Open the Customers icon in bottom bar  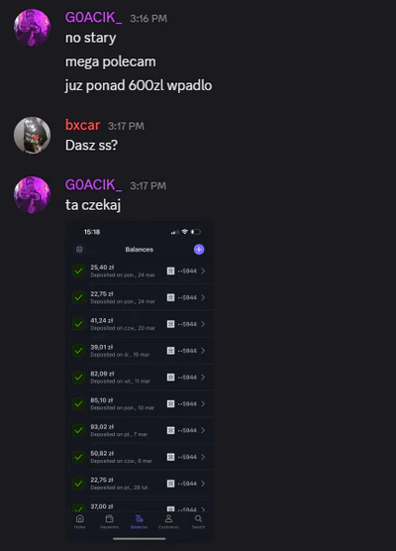tap(168, 521)
